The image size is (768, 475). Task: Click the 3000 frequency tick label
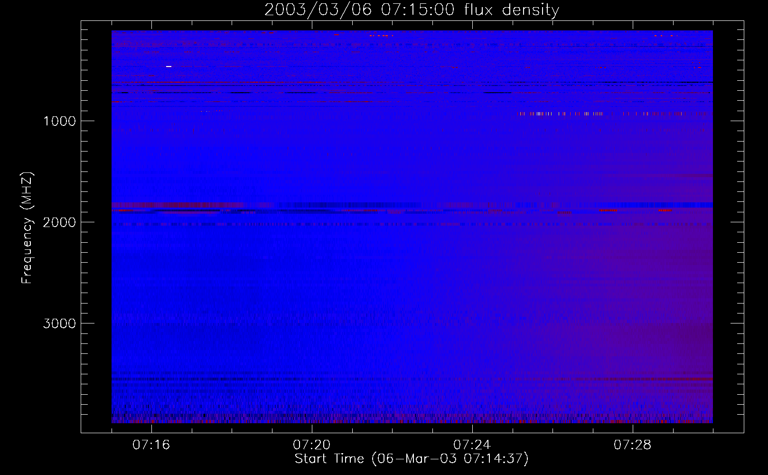(59, 323)
